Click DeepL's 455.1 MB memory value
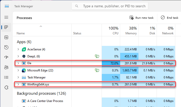Screen dimensions: 181x107 click(x=130, y=56)
